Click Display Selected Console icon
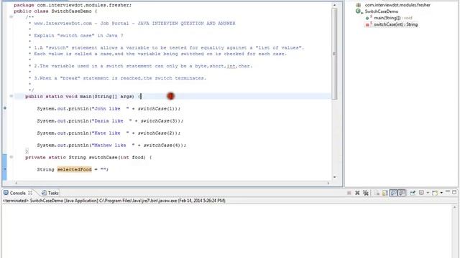Viewport: 460px width, 258px height. [x=422, y=193]
